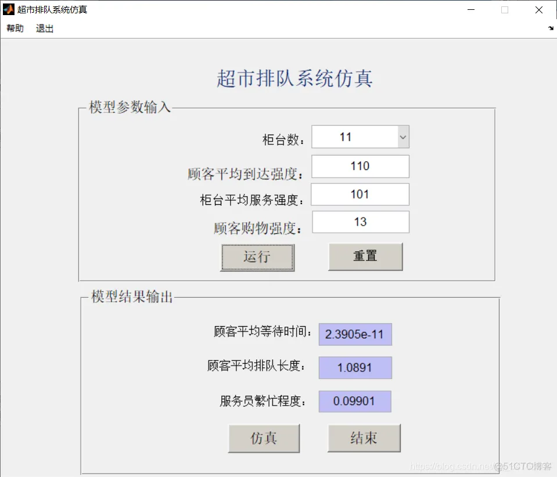Click the 顾客平均排队长度 result showing 1.0891
Image resolution: width=557 pixels, height=477 pixels.
[355, 367]
